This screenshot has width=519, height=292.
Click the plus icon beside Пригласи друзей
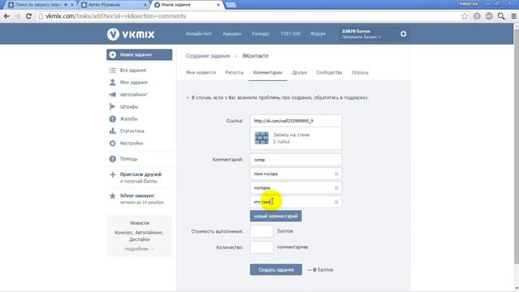coord(113,174)
